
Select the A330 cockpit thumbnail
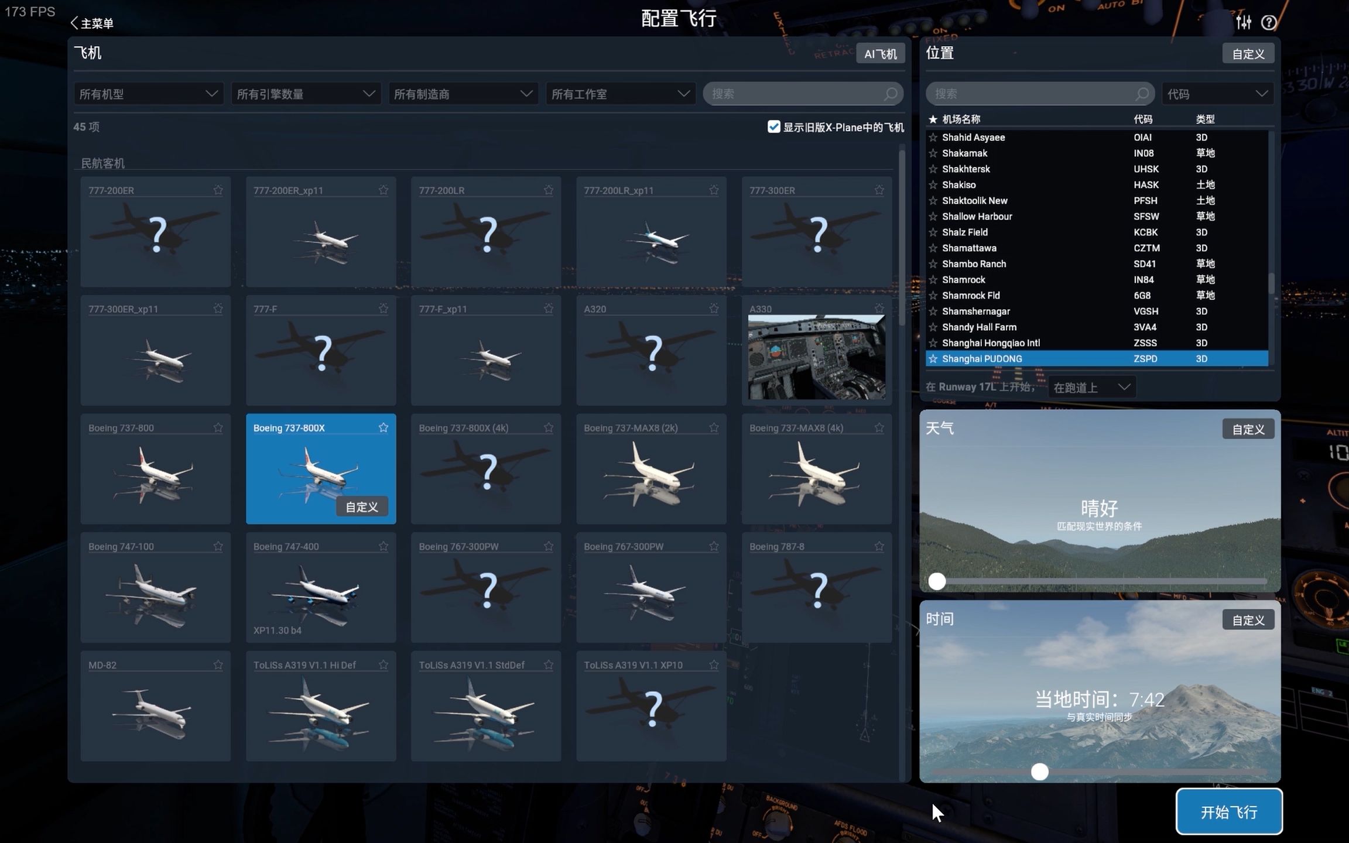tap(817, 357)
